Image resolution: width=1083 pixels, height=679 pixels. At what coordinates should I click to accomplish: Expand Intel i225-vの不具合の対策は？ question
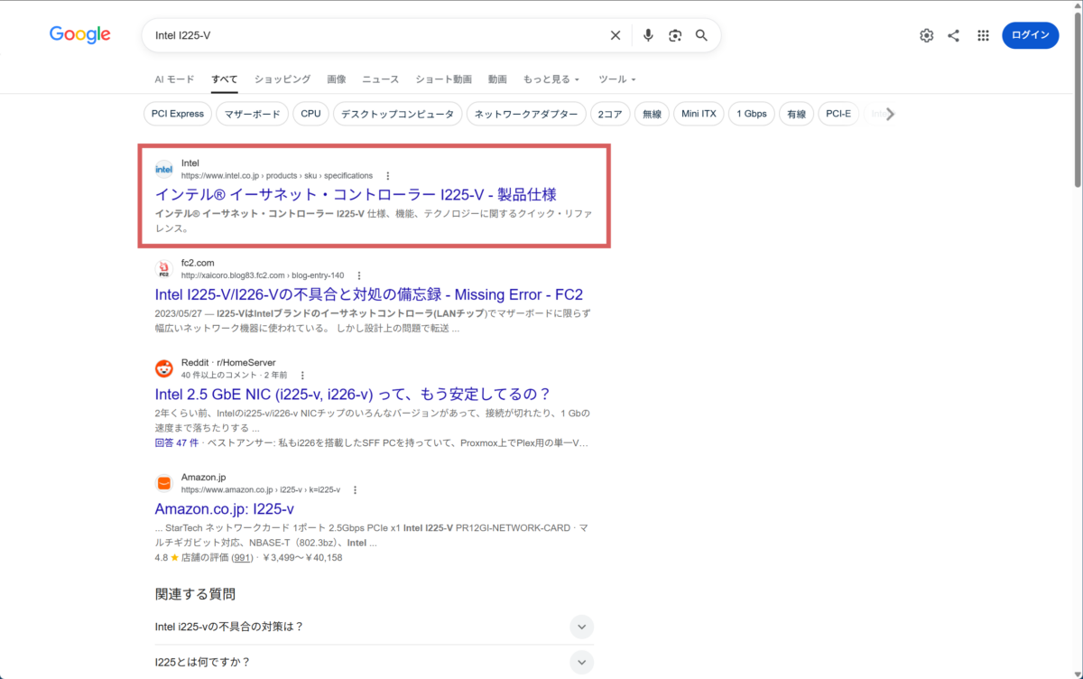(x=374, y=626)
